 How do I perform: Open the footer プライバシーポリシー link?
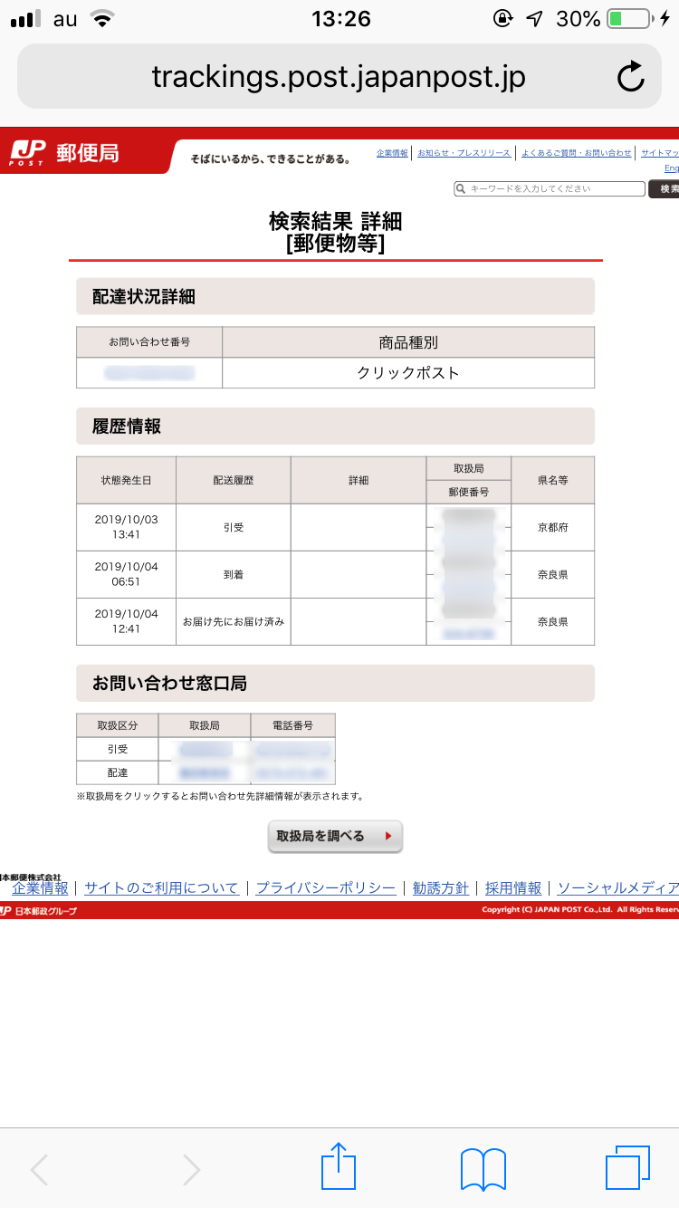[x=325, y=888]
